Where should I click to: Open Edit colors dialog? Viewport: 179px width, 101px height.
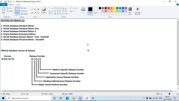(x=130, y=11)
